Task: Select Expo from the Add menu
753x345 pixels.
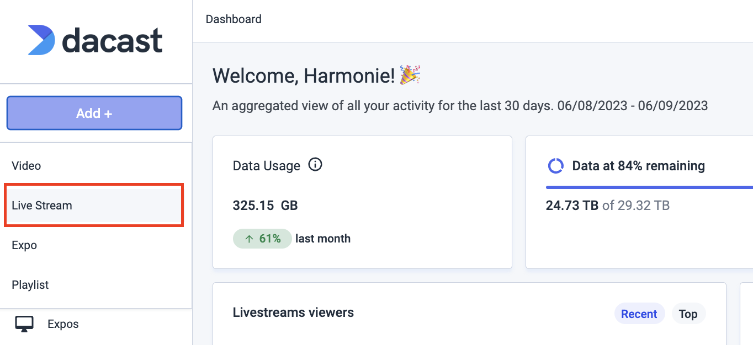Action: [x=96, y=245]
